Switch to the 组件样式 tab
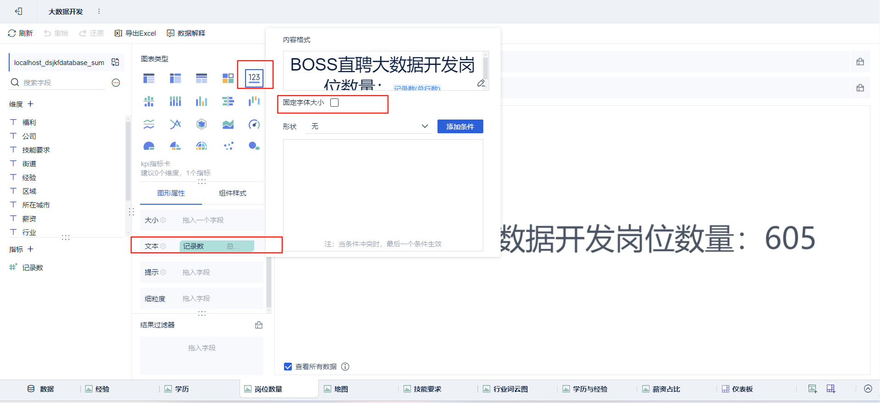 233,193
